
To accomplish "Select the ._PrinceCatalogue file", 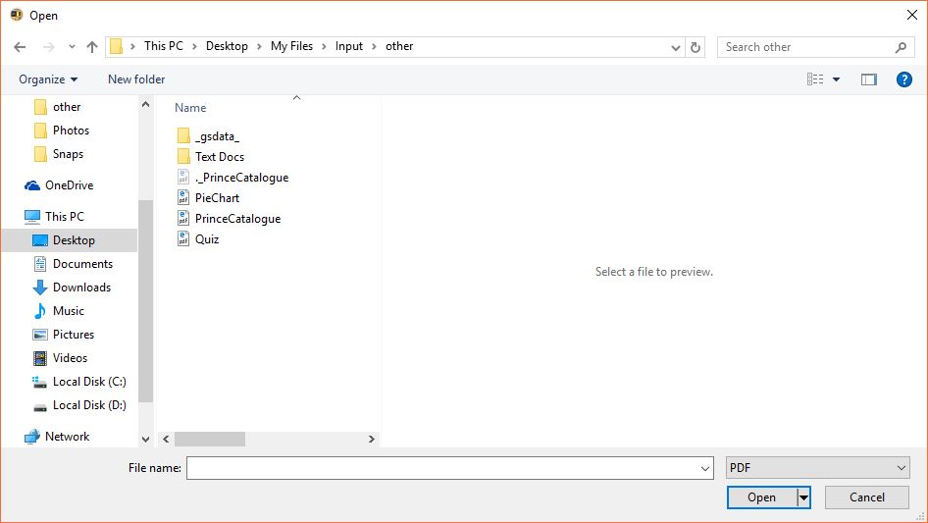I will click(x=232, y=178).
